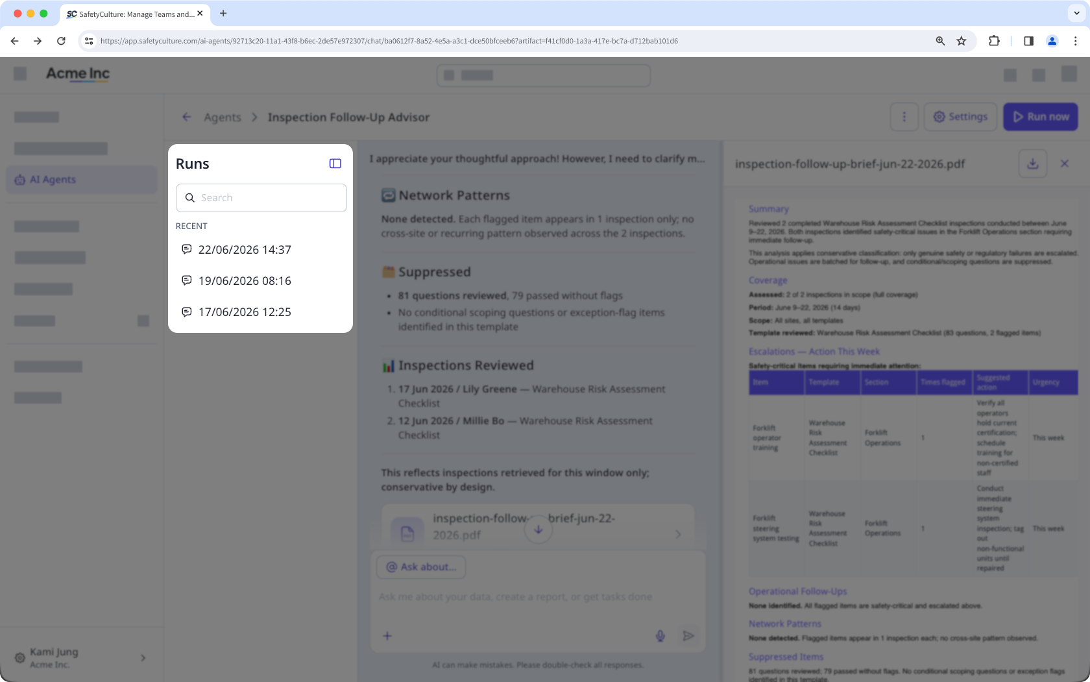
Task: Click the Acme Inc logo
Action: [x=78, y=74]
